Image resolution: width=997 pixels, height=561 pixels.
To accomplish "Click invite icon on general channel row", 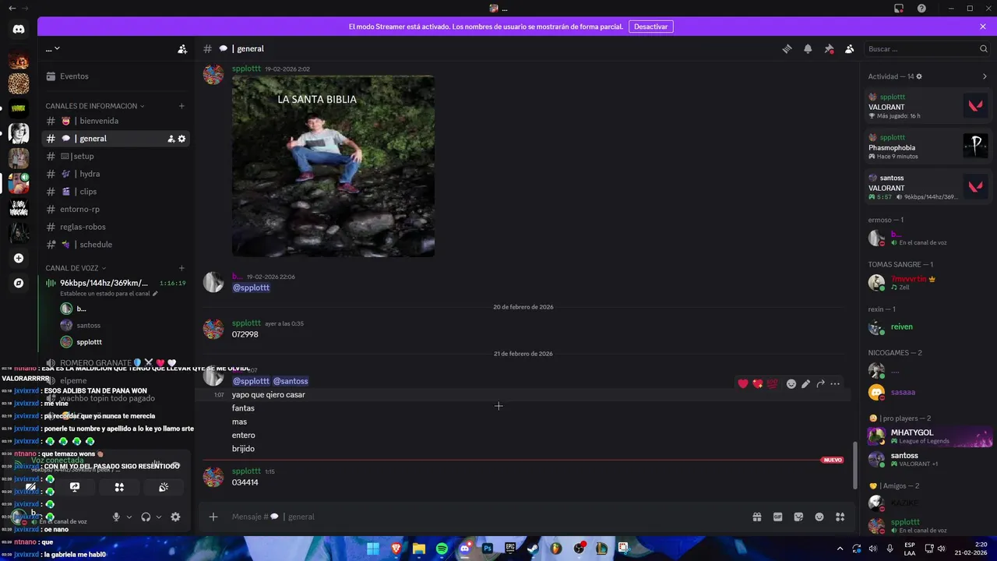I will click(x=171, y=139).
